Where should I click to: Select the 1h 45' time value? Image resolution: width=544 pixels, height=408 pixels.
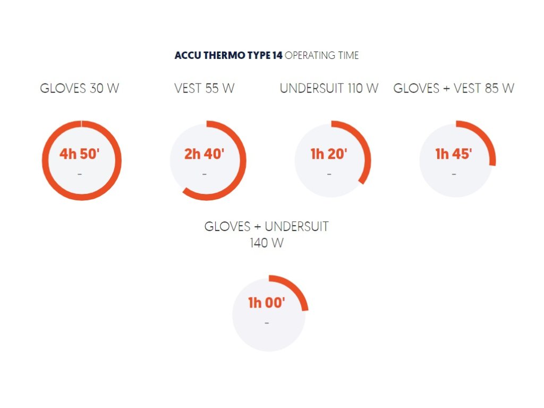pos(454,154)
